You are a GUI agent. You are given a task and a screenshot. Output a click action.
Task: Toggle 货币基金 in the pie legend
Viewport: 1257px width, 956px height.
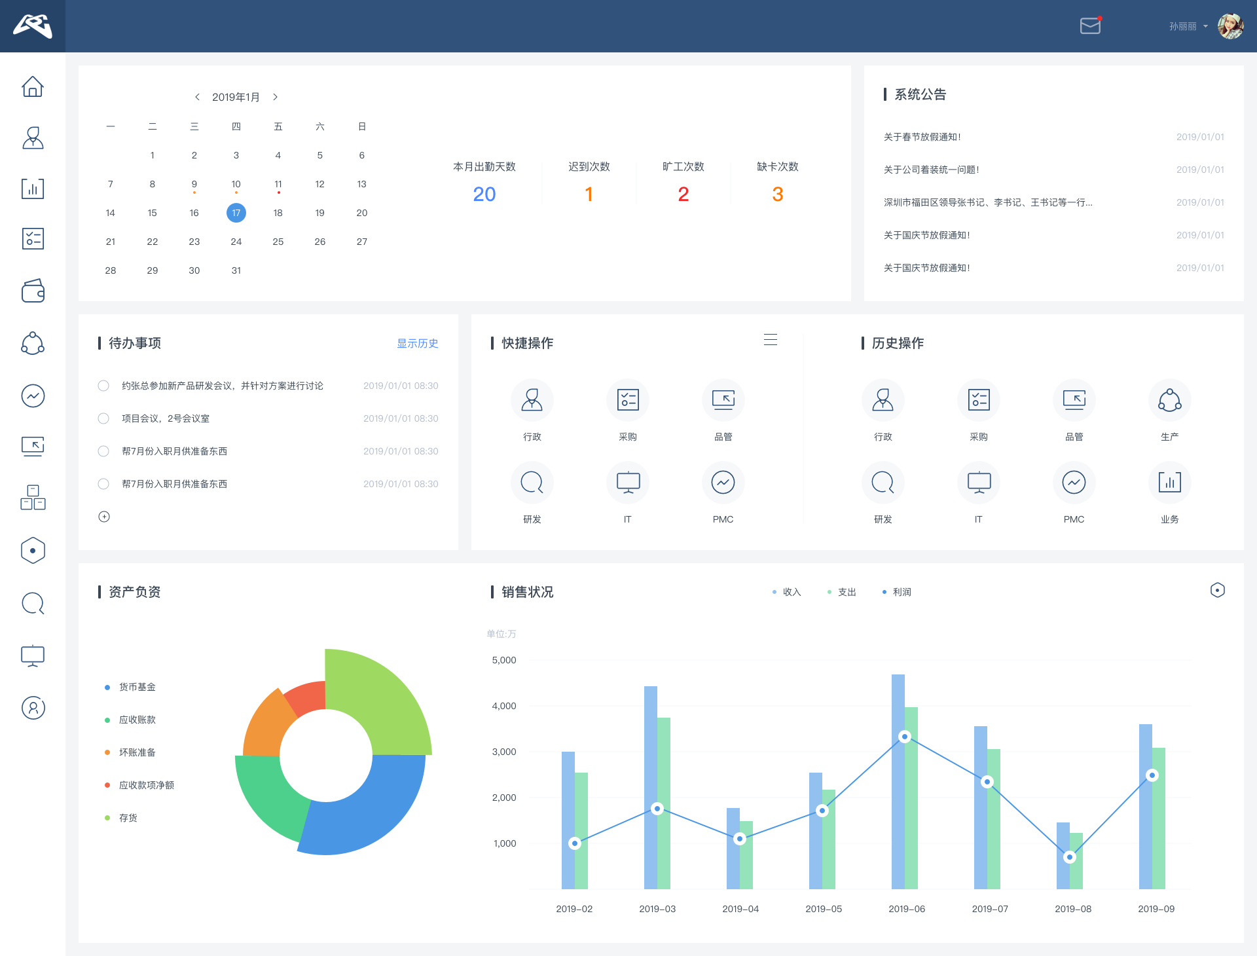pyautogui.click(x=130, y=687)
